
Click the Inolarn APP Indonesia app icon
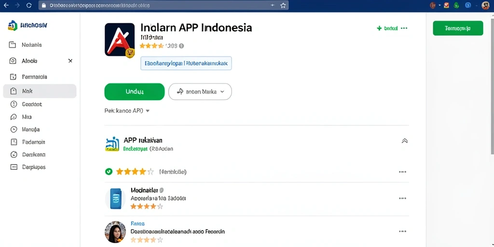pyautogui.click(x=120, y=40)
